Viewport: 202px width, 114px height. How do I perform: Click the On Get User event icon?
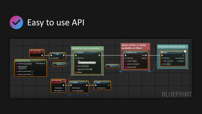point(53,81)
